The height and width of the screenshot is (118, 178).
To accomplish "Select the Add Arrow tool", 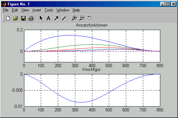I will (56, 18).
